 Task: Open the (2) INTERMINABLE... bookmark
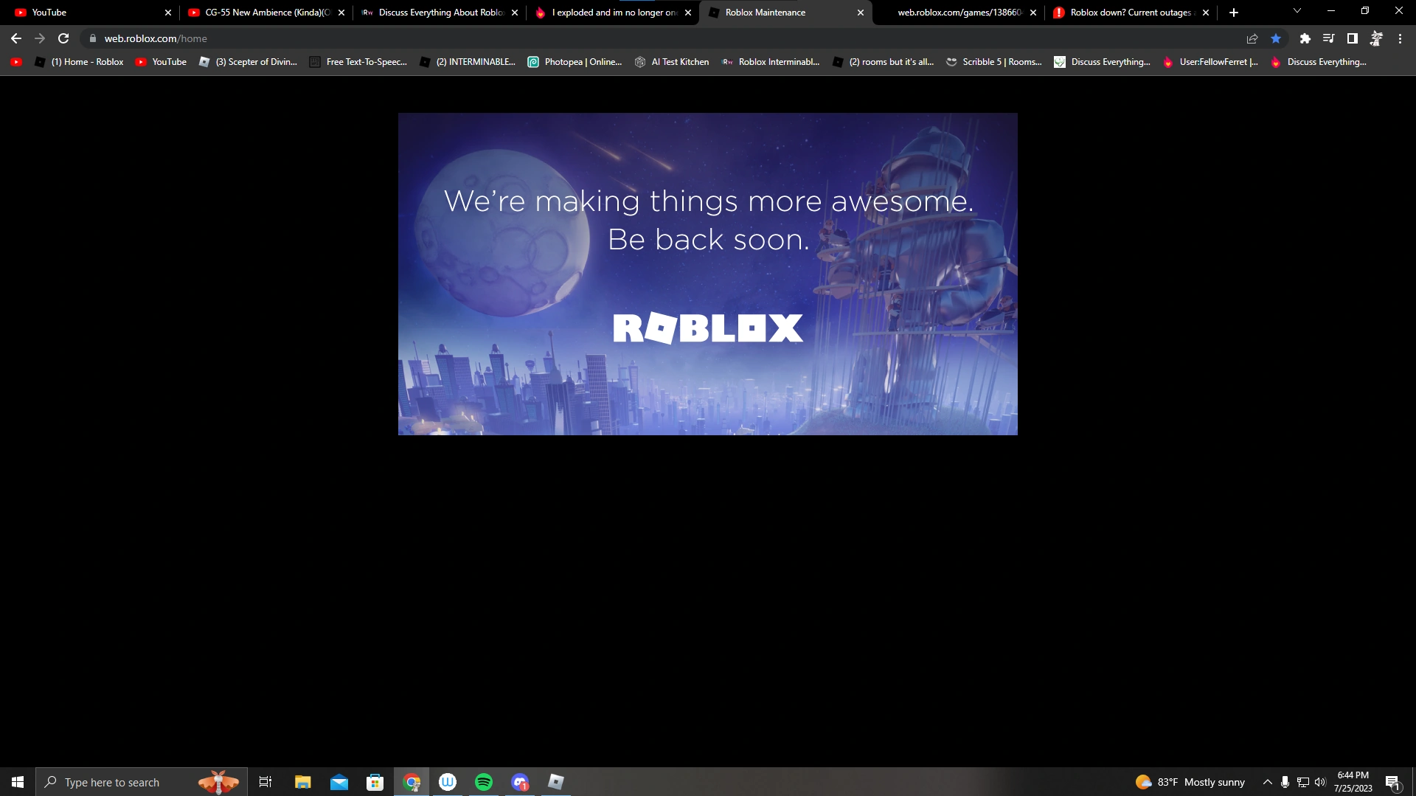click(468, 62)
